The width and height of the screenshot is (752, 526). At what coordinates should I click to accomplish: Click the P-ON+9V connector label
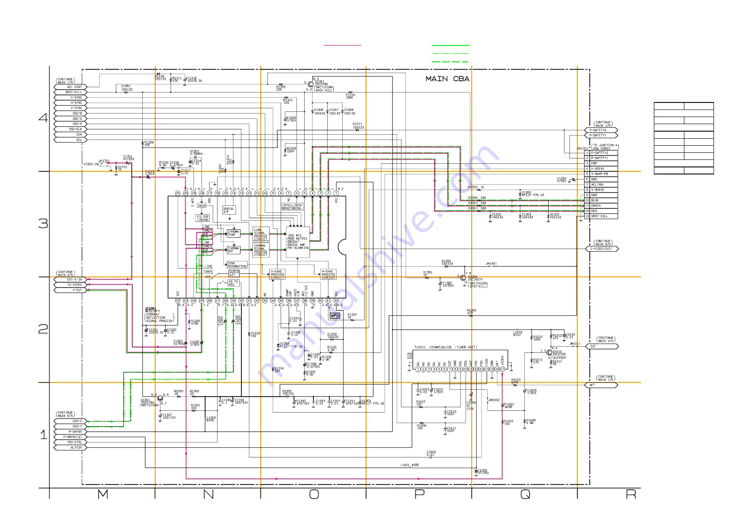71,432
